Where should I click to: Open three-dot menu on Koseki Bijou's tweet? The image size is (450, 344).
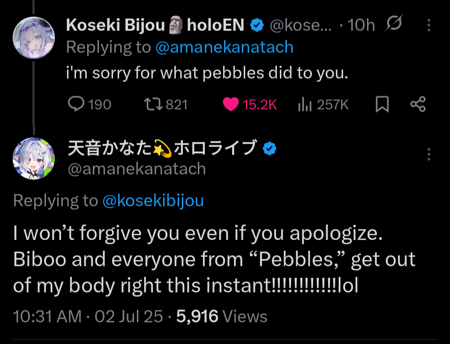click(429, 26)
